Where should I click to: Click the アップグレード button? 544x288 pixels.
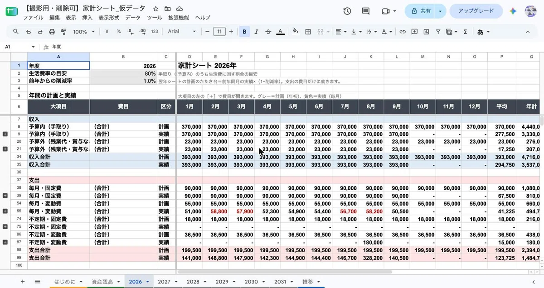pos(476,11)
